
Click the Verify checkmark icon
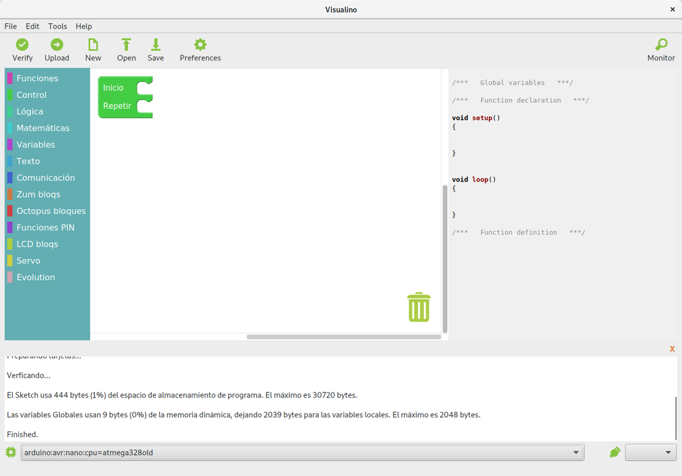(22, 44)
